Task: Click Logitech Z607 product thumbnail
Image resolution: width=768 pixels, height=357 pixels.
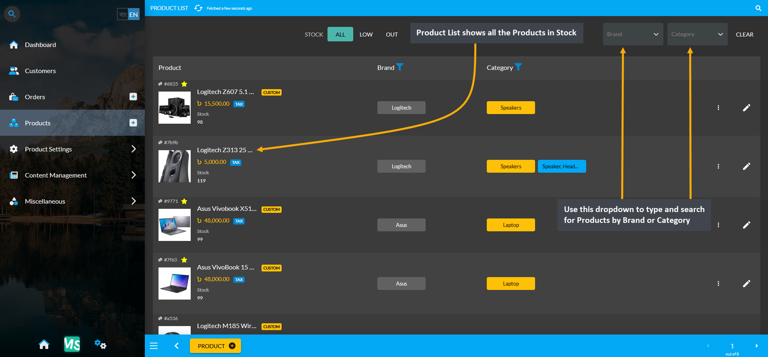Action: click(x=175, y=108)
